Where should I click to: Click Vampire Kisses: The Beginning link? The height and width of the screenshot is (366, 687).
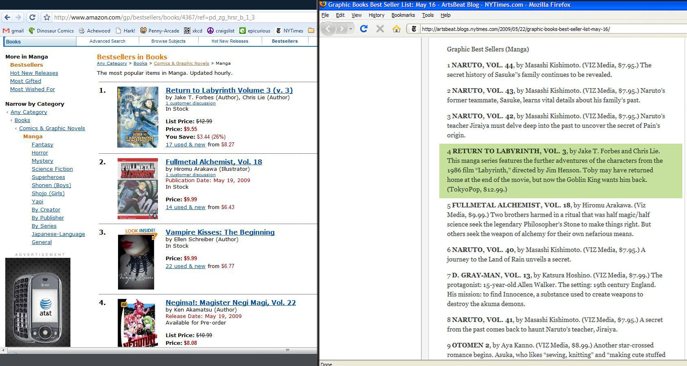[220, 232]
